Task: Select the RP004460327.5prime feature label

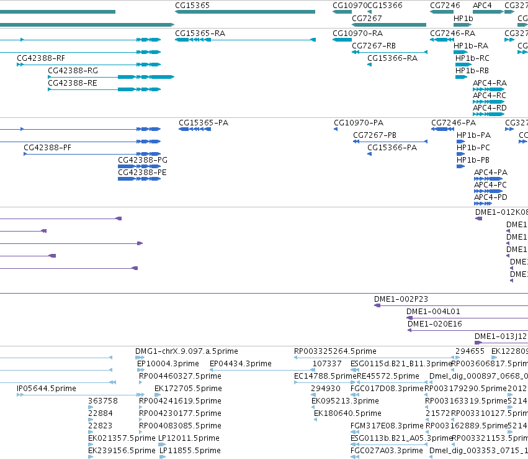Action: pos(180,376)
